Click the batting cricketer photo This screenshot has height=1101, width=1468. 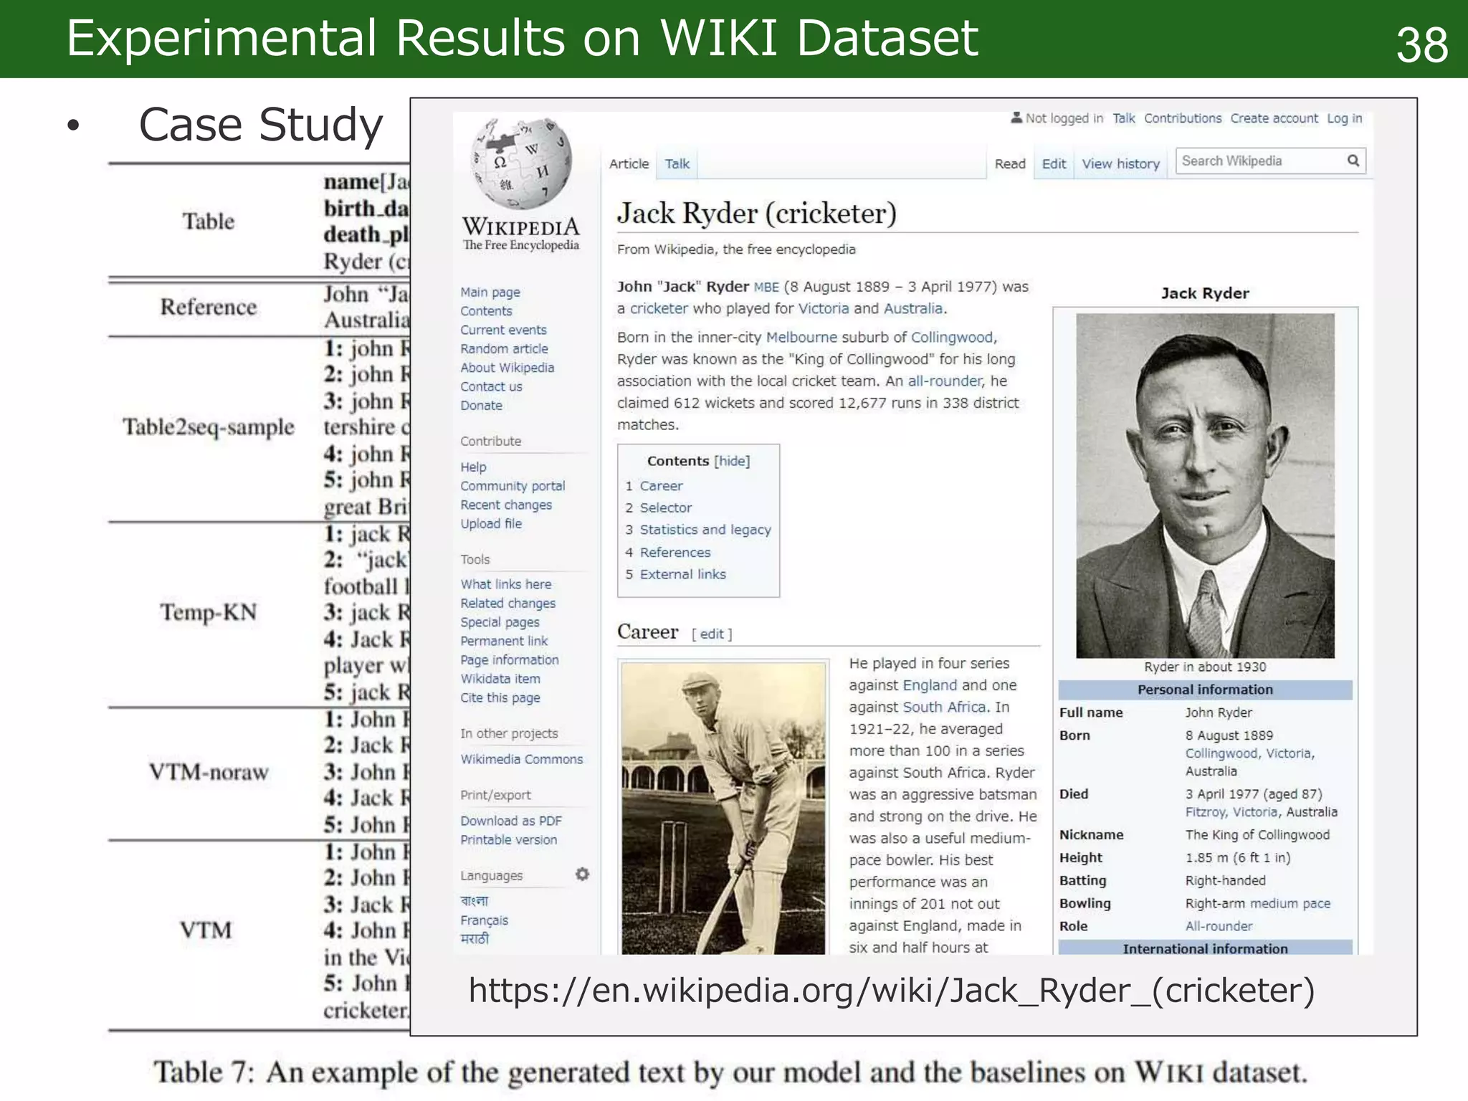coord(723,809)
